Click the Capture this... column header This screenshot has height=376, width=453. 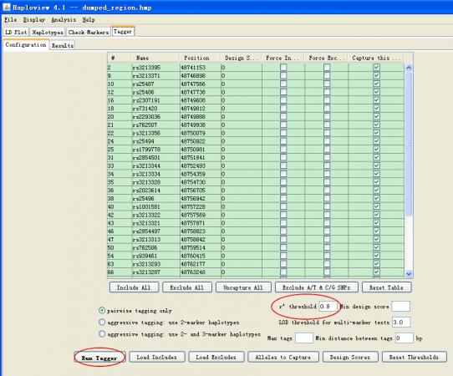[376, 58]
